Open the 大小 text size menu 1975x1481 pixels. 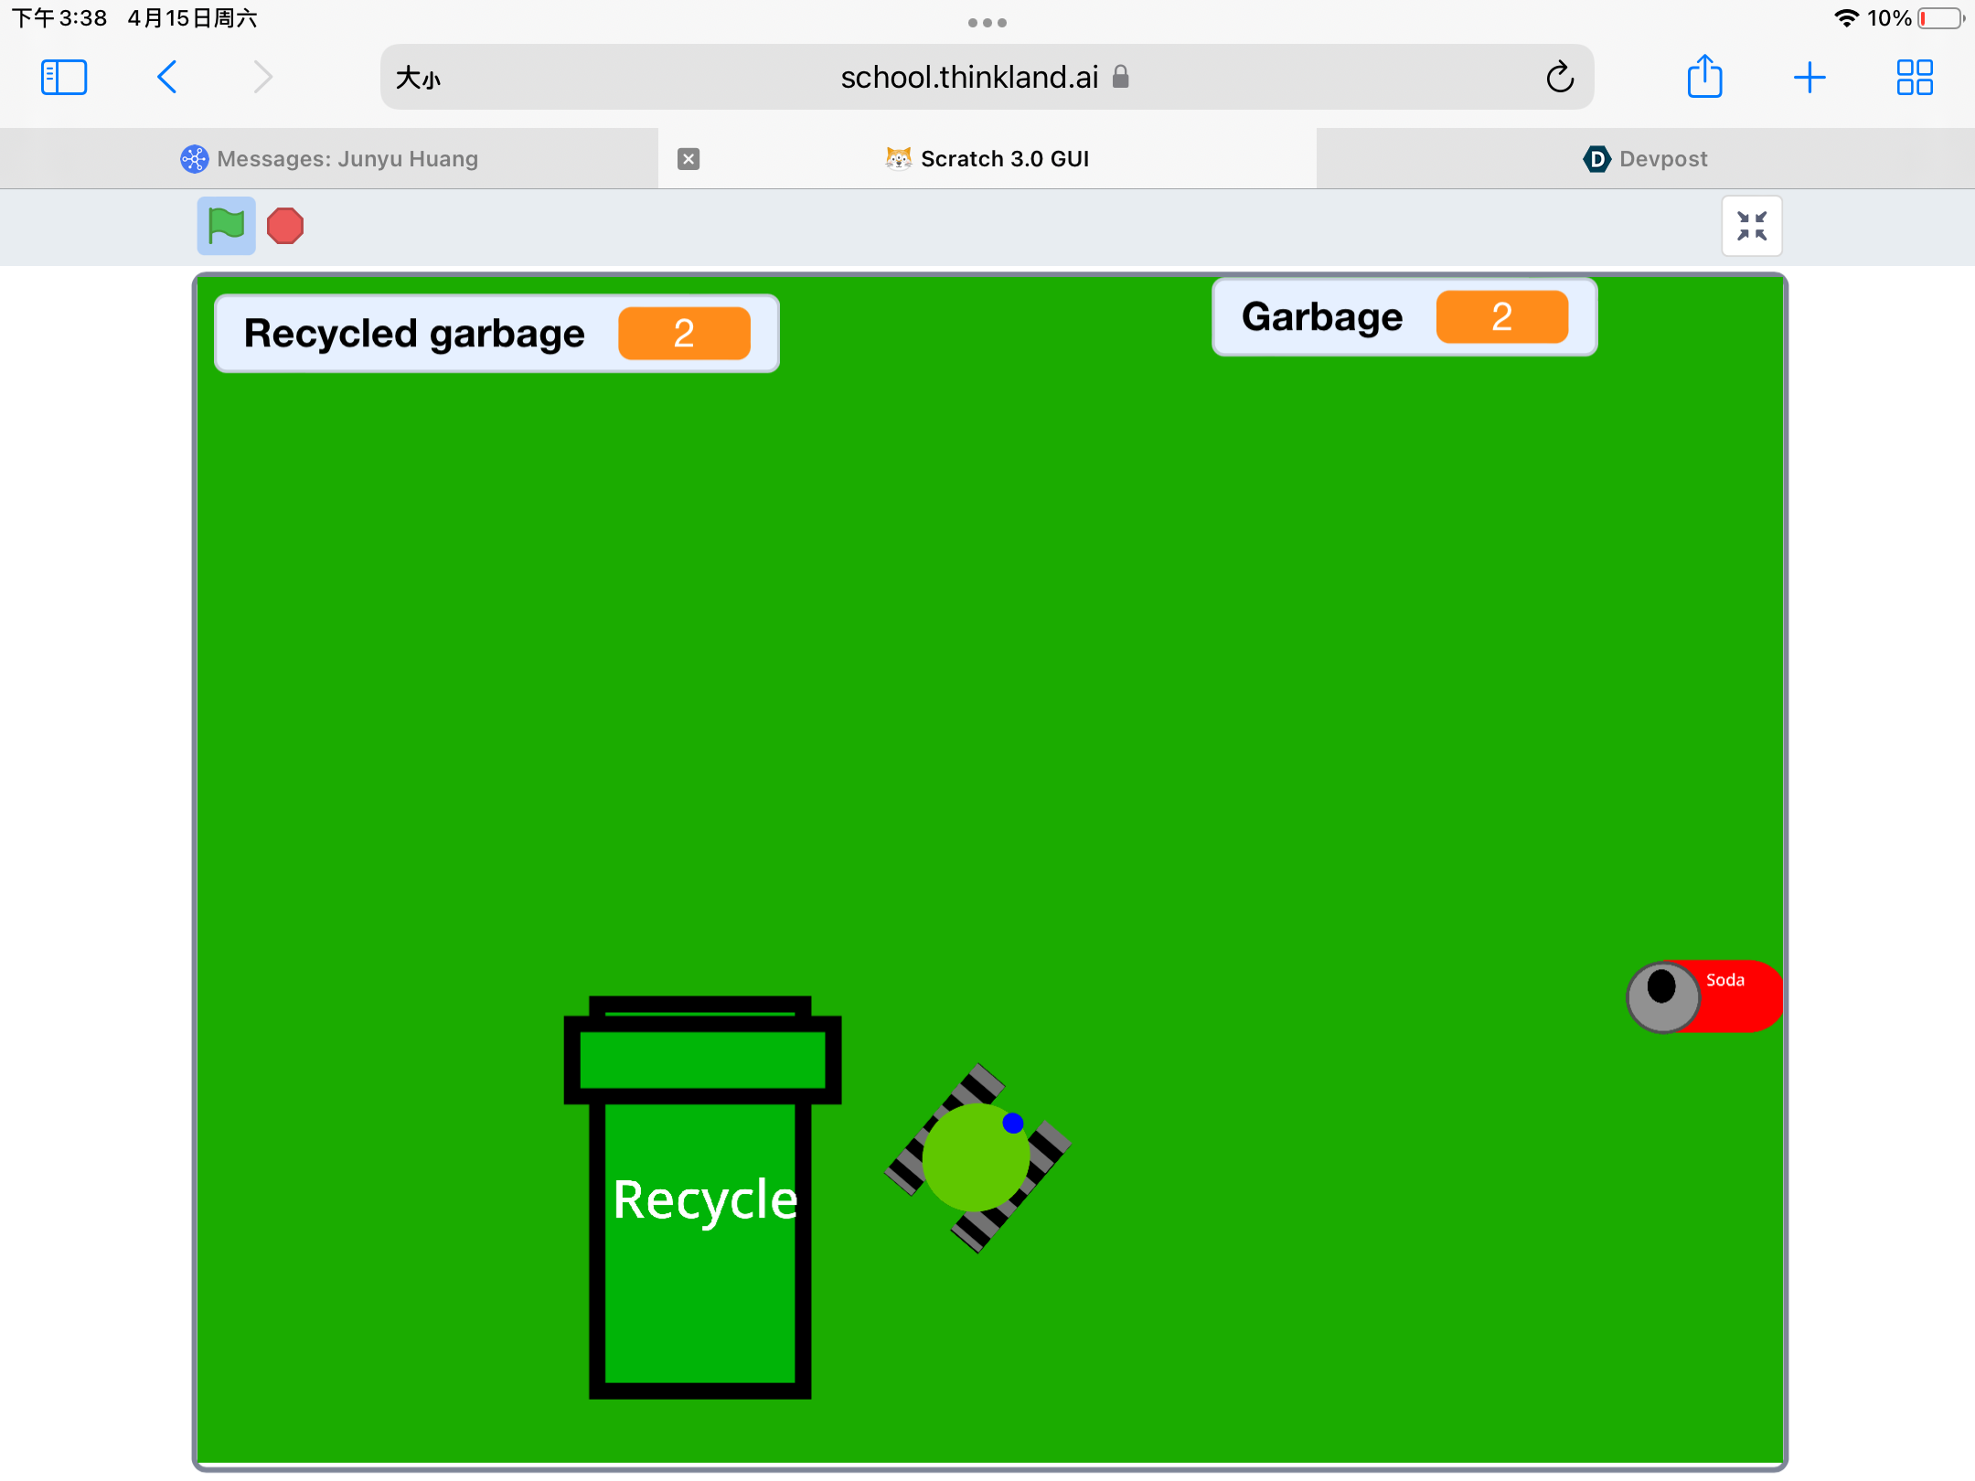pyautogui.click(x=418, y=79)
